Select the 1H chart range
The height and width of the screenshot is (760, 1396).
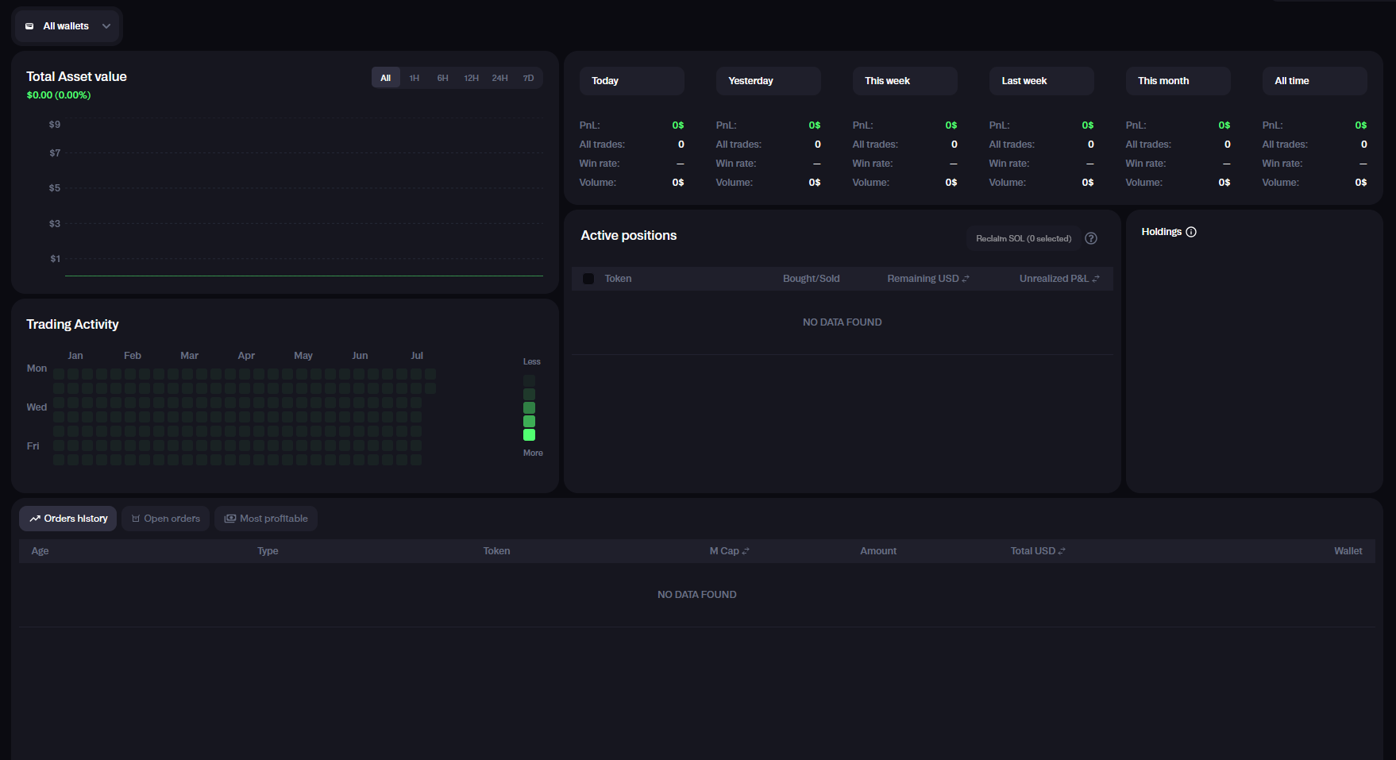point(414,78)
